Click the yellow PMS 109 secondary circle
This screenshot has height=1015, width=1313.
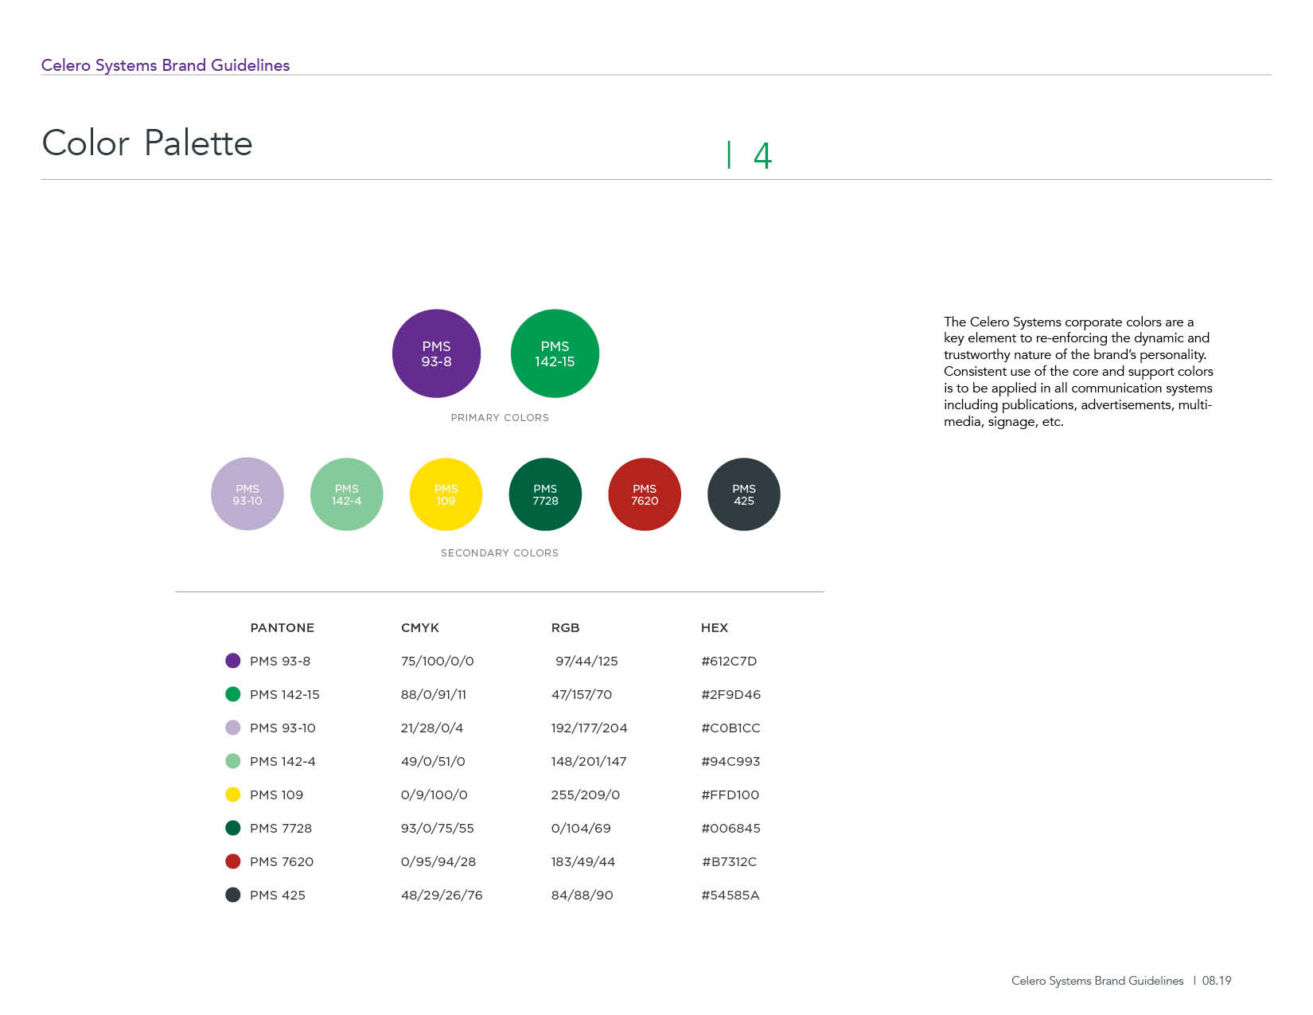click(x=446, y=494)
